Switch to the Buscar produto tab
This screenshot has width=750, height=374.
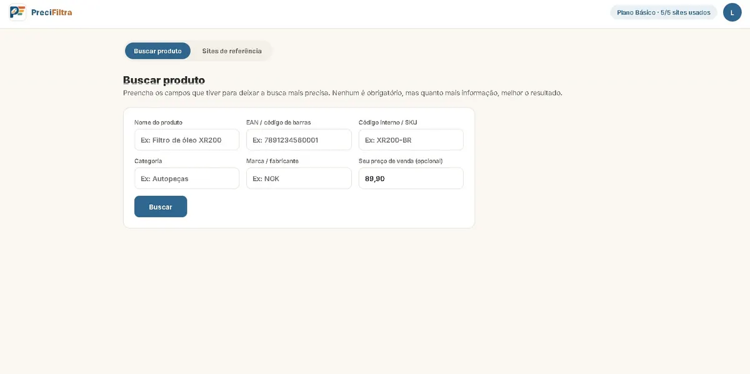click(x=157, y=51)
